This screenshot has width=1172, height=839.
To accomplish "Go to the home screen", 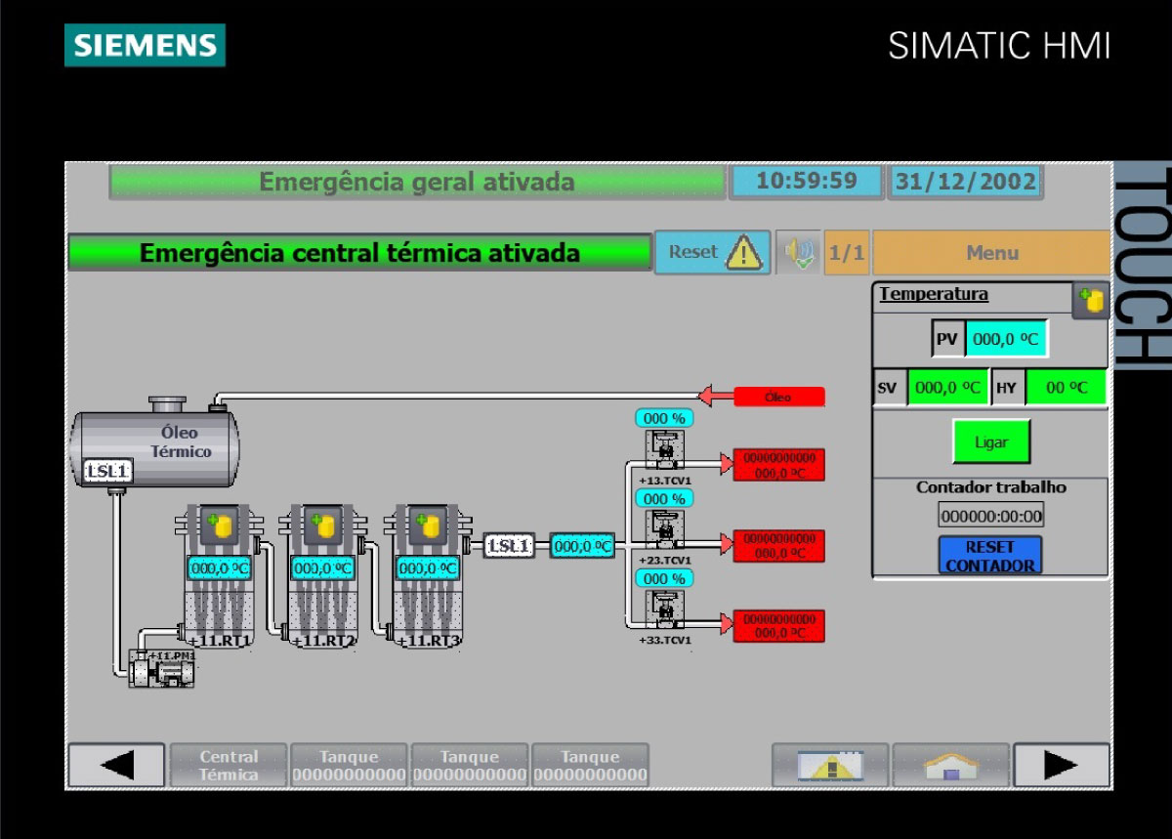I will [x=950, y=765].
